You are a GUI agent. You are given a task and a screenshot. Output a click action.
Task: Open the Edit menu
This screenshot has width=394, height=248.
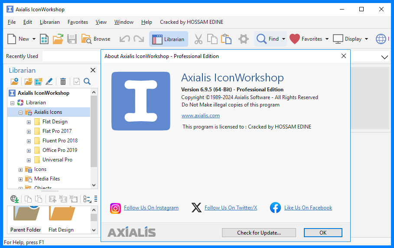pos(28,22)
